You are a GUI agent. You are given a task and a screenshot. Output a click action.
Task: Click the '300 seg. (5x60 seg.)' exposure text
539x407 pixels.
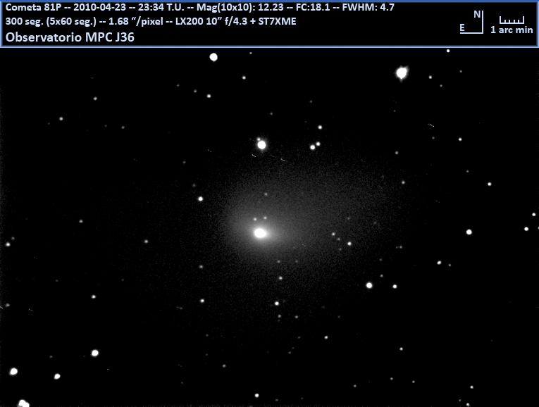[51, 21]
